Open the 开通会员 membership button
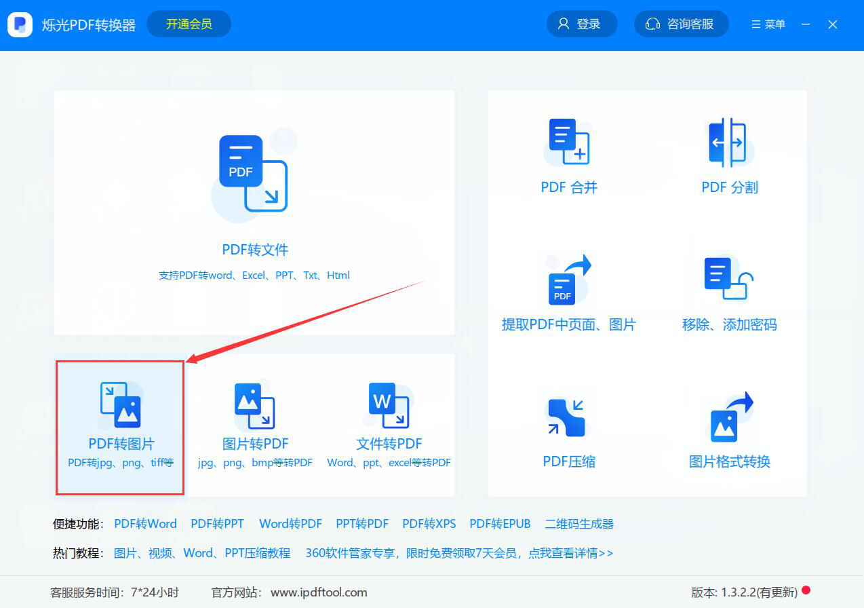Image resolution: width=864 pixels, height=608 pixels. tap(189, 24)
